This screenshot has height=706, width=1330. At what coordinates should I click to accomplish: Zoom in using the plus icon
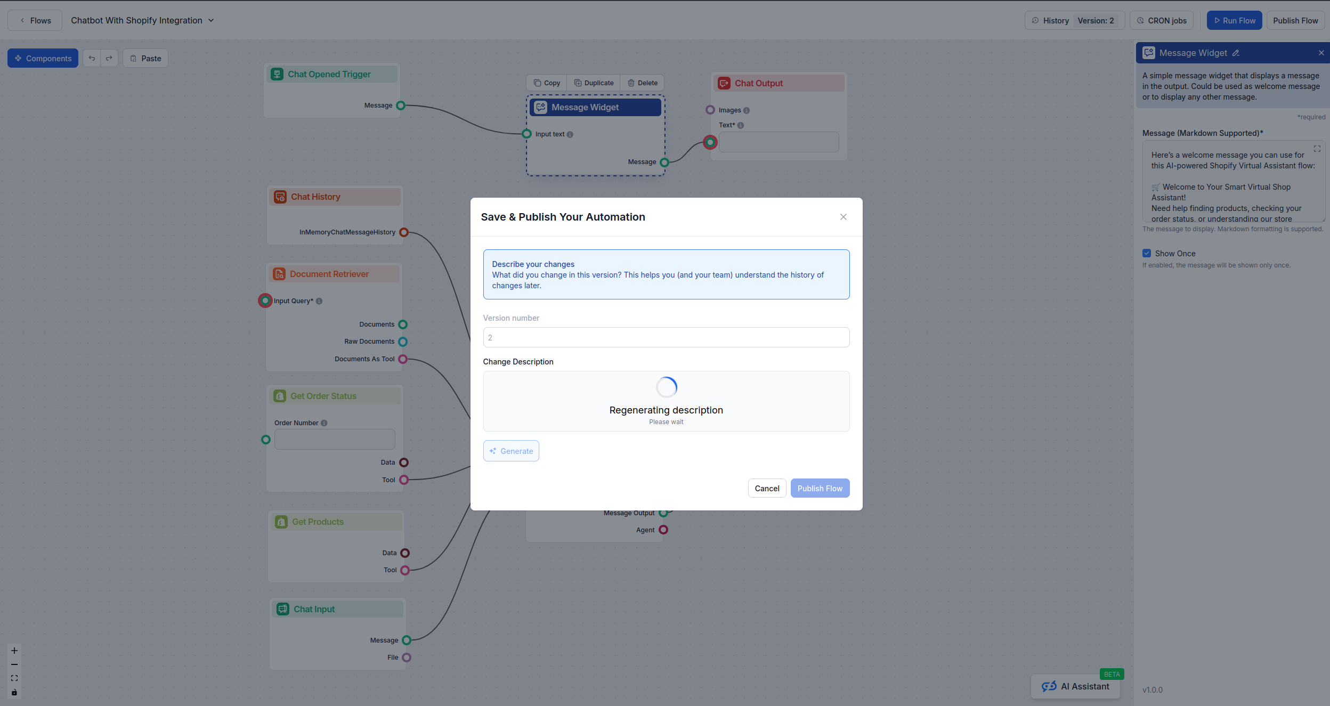coord(14,651)
